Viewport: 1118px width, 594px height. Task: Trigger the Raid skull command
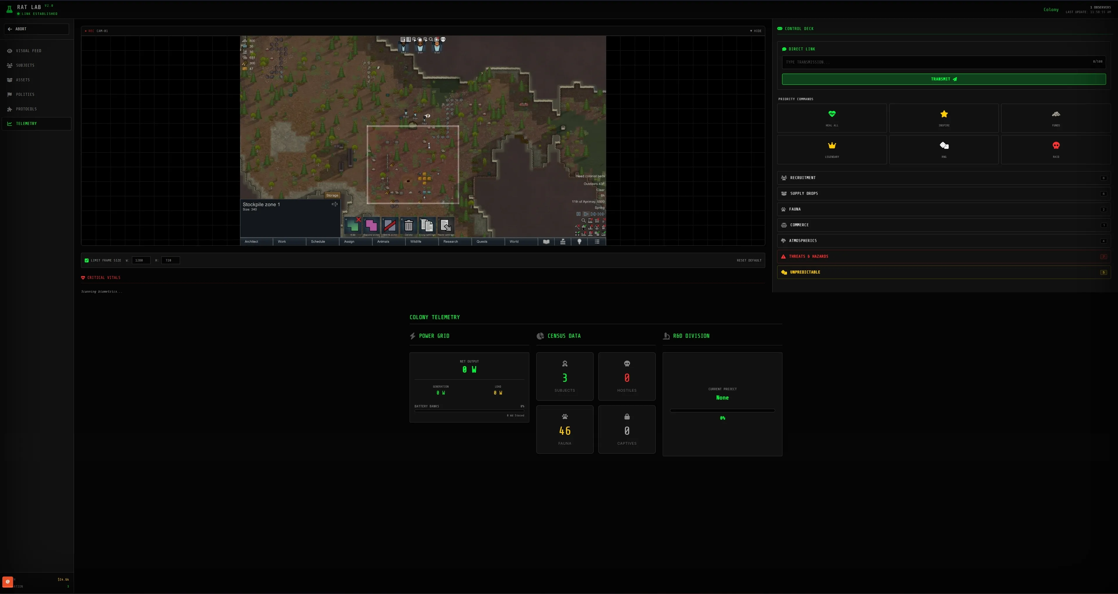point(1055,146)
